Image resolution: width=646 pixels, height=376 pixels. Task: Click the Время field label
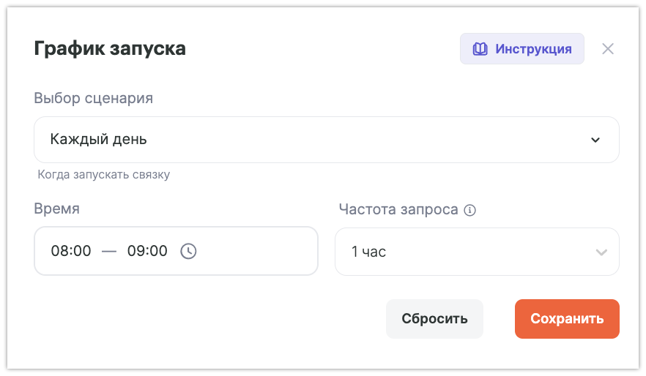[x=57, y=208]
